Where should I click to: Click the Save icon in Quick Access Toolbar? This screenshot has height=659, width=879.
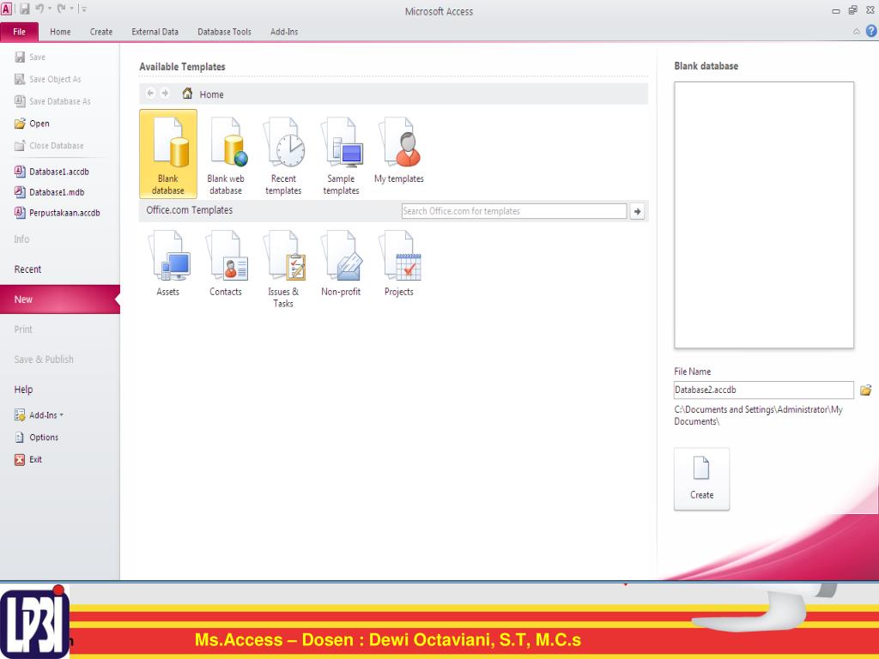25,9
